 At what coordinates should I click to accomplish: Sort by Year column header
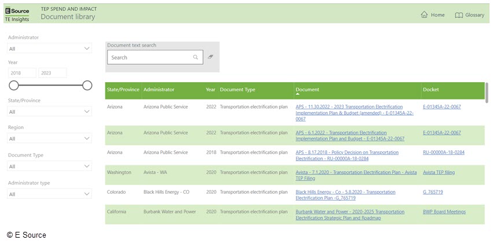(211, 90)
